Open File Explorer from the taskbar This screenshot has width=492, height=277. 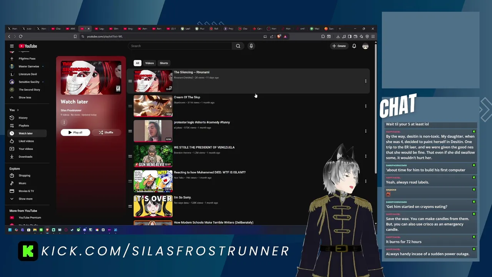pos(35,230)
